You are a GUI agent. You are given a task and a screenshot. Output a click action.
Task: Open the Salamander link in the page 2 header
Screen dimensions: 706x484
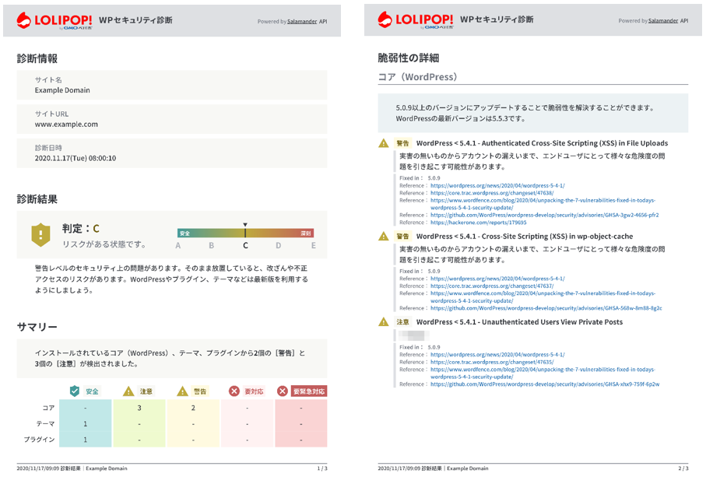click(663, 21)
